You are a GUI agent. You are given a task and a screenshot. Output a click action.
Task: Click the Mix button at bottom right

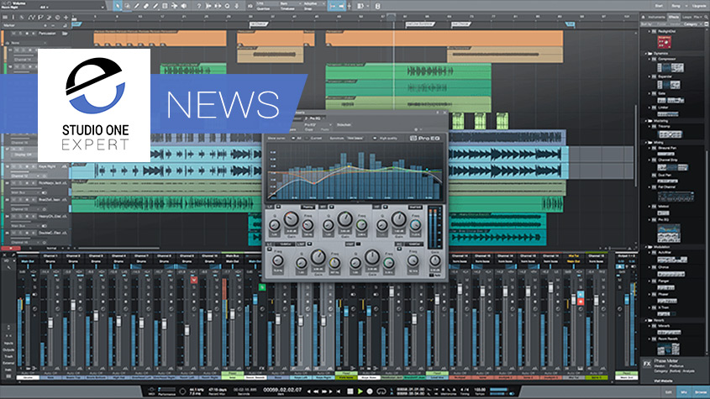tap(684, 392)
